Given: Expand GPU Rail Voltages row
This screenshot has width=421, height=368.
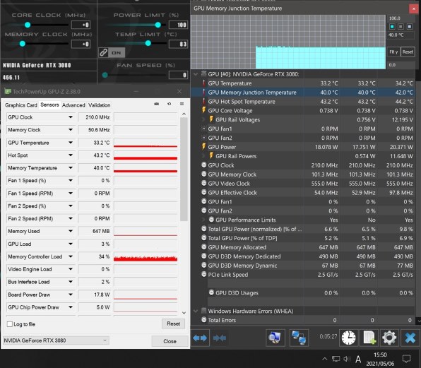Looking at the screenshot, I should (x=203, y=119).
